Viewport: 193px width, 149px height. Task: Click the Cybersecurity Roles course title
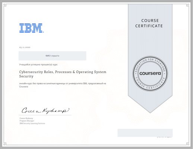point(63,74)
